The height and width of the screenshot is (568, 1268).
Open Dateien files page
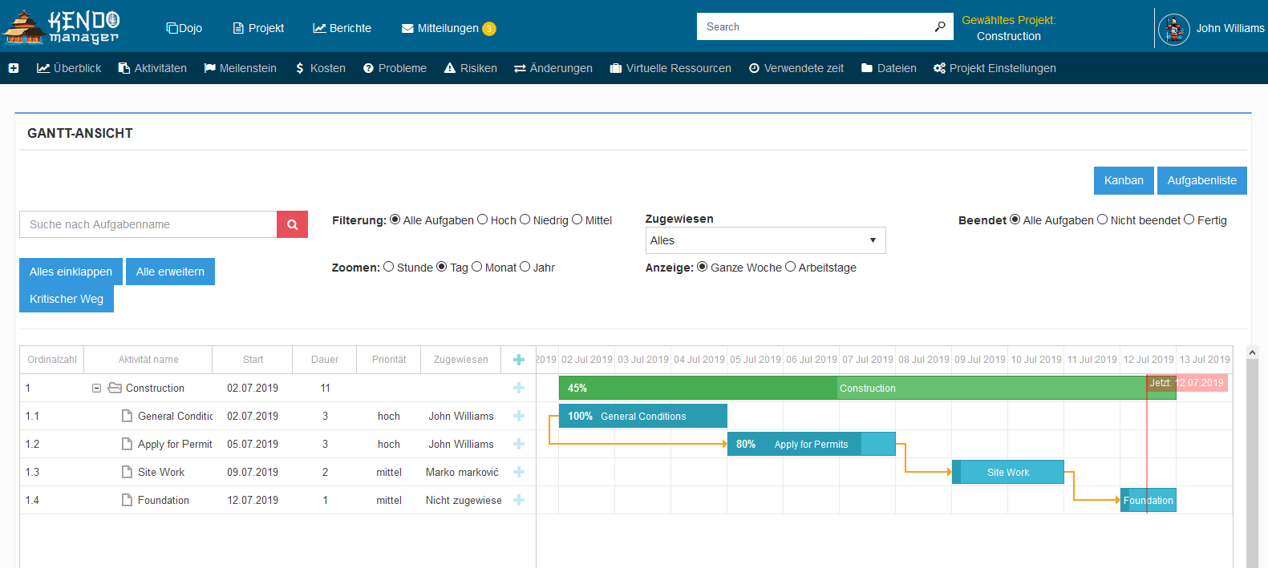[889, 68]
